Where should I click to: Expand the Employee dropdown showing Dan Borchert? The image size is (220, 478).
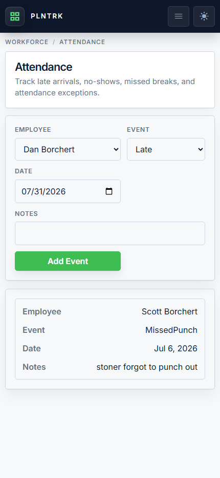pyautogui.click(x=68, y=149)
